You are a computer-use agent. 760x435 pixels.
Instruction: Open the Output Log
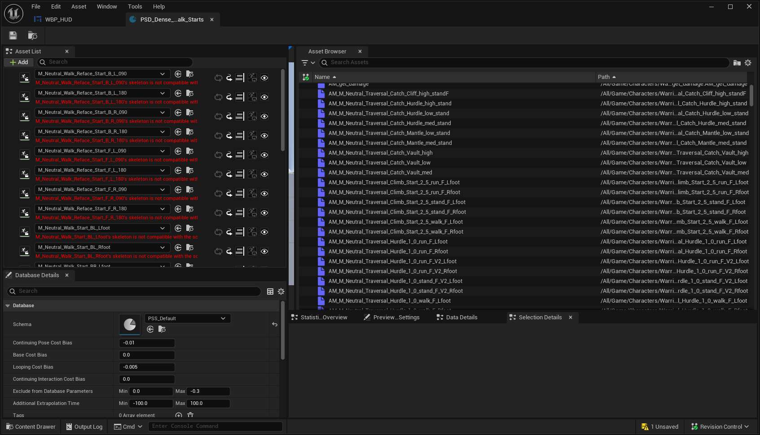(x=84, y=426)
